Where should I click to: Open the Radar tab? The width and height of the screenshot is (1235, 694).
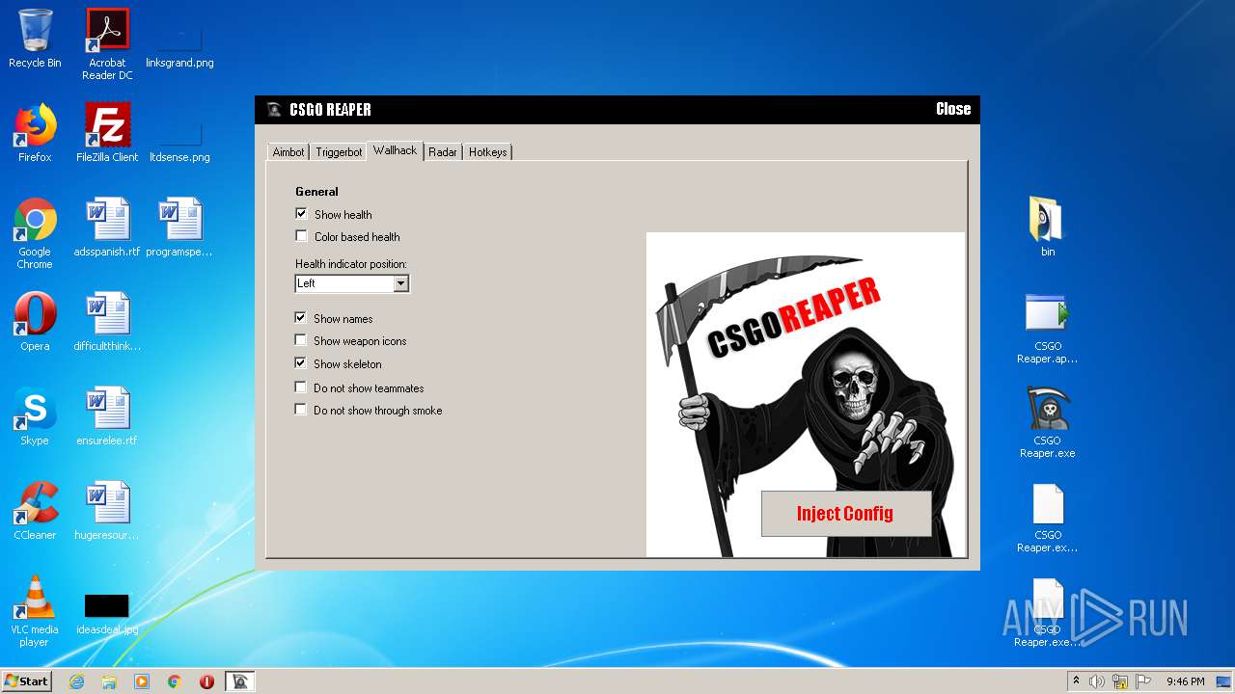pos(443,152)
